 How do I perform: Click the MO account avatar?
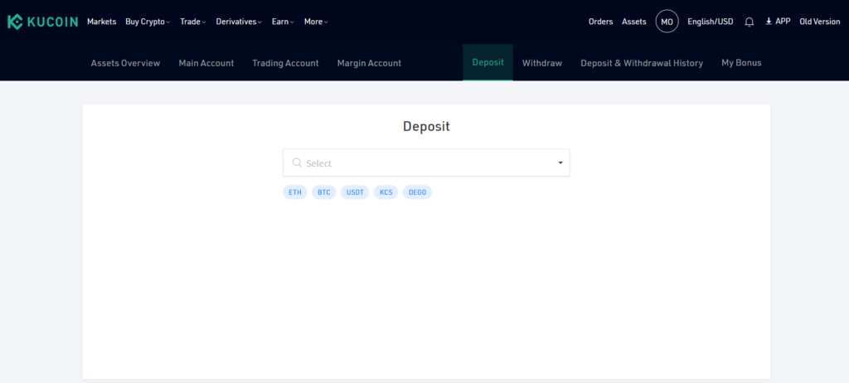click(x=667, y=22)
